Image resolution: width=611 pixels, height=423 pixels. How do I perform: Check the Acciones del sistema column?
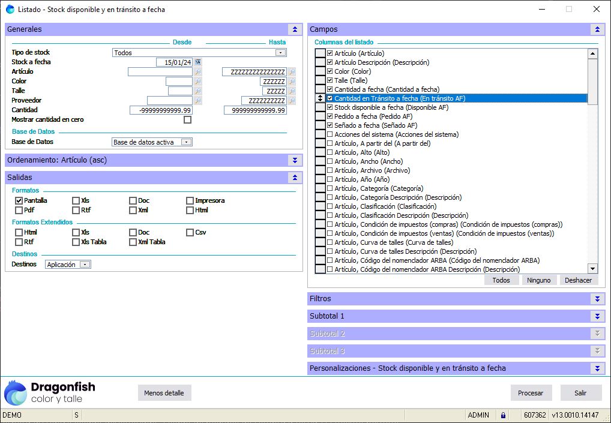coord(330,134)
